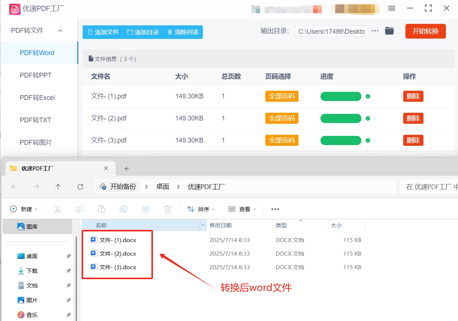The image size is (458, 321).
Task: Collapse the PDF转文件 section chevron
Action: click(60, 30)
